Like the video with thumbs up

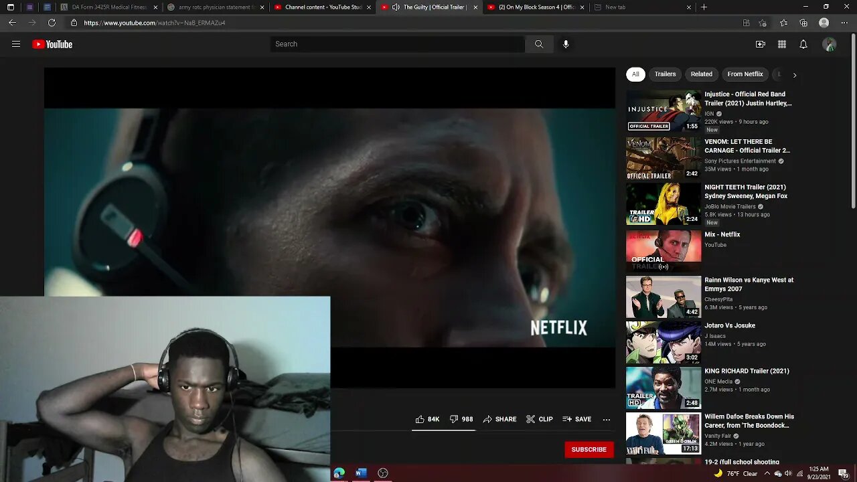tap(426, 419)
